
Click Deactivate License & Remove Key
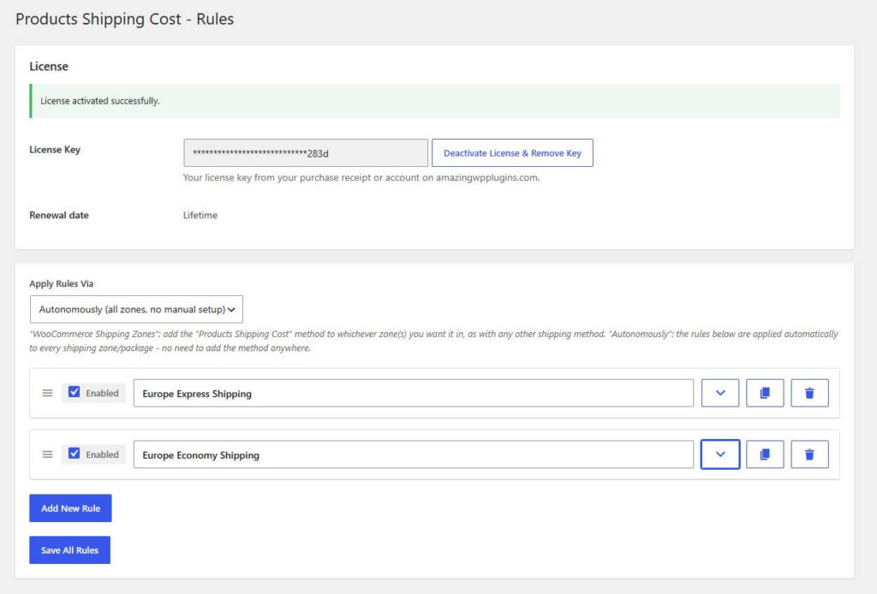(512, 152)
